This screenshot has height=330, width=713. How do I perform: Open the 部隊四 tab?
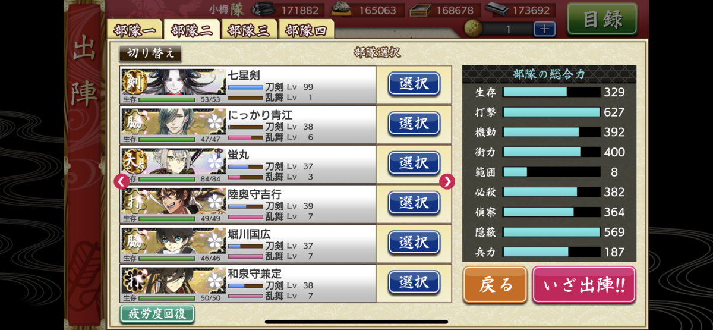point(307,30)
